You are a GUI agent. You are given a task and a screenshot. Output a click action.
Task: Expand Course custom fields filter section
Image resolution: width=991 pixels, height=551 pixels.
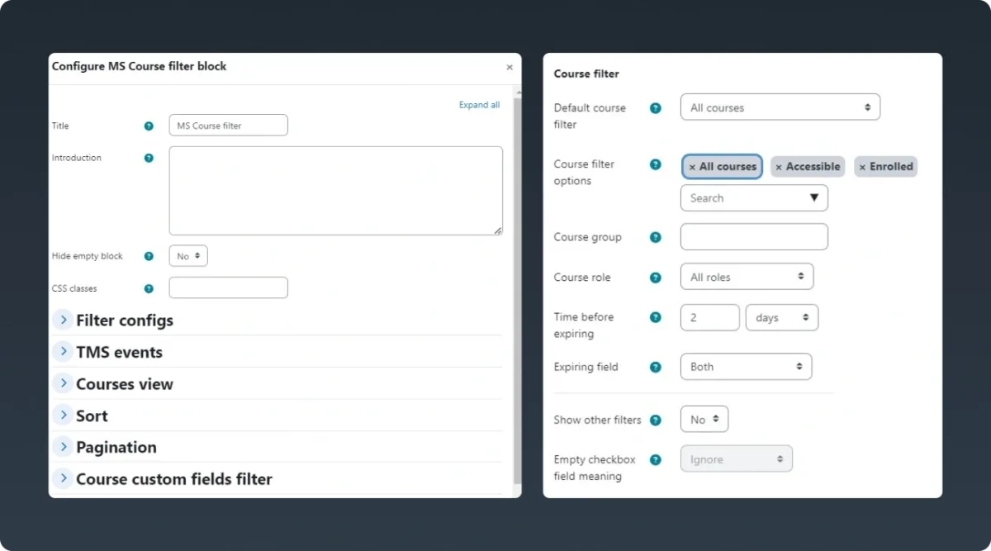point(63,478)
